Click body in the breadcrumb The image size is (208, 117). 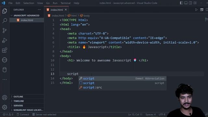coord(87,16)
